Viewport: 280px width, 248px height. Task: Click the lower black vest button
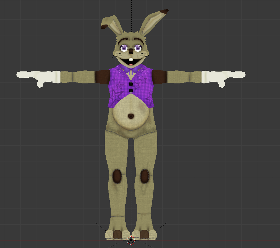[x=131, y=91]
